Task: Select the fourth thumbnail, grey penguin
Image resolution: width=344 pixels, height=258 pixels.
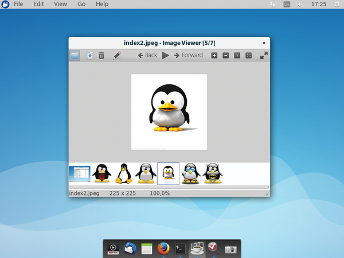Action: pyautogui.click(x=146, y=173)
